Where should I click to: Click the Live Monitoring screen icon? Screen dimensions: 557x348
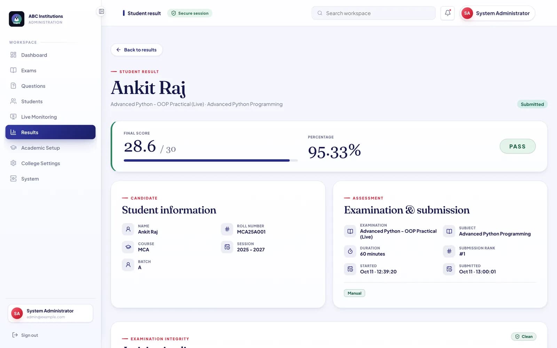pyautogui.click(x=13, y=117)
